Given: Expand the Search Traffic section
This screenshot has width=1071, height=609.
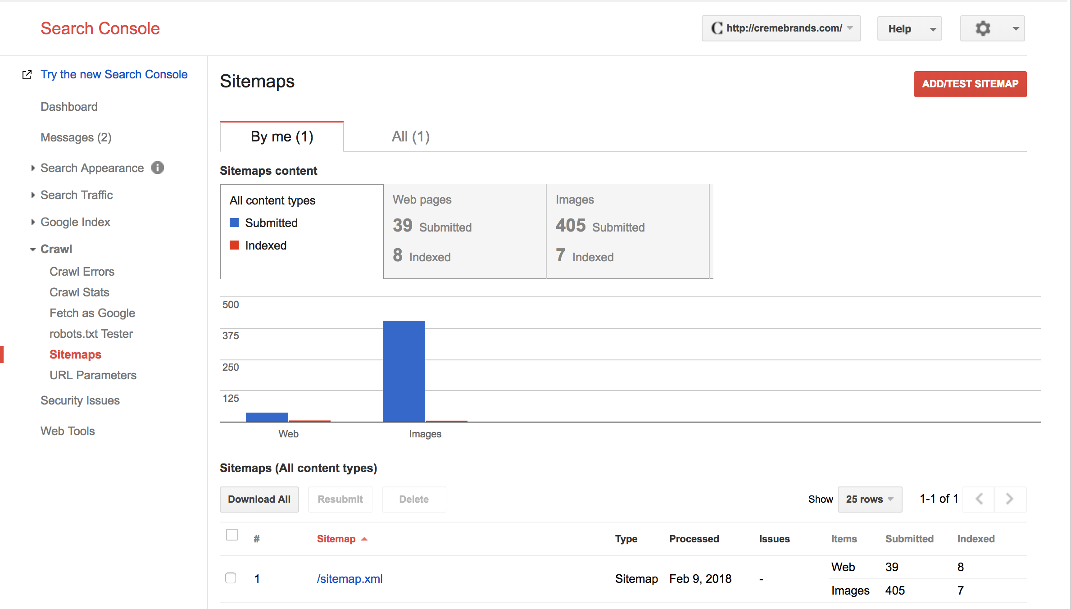Looking at the screenshot, I should 77,195.
